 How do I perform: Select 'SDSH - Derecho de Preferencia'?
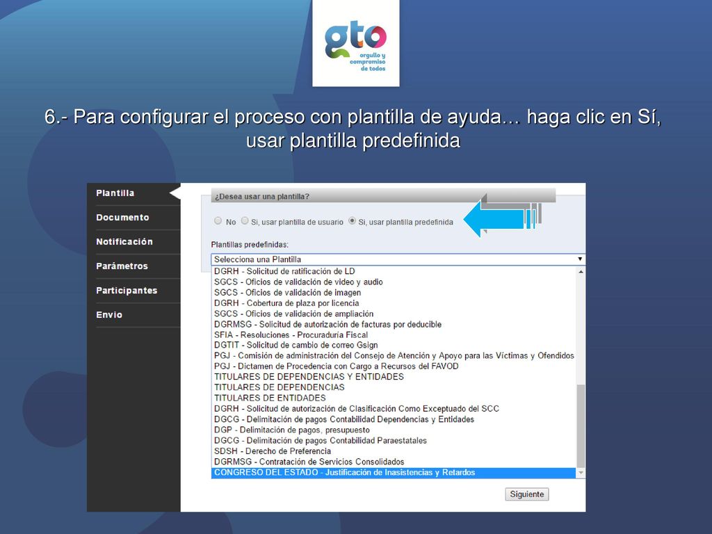394,451
